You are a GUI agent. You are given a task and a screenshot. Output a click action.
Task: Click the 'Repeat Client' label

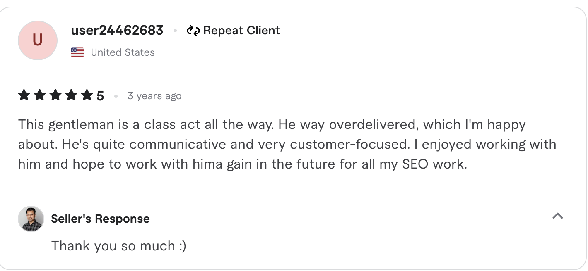click(x=242, y=30)
